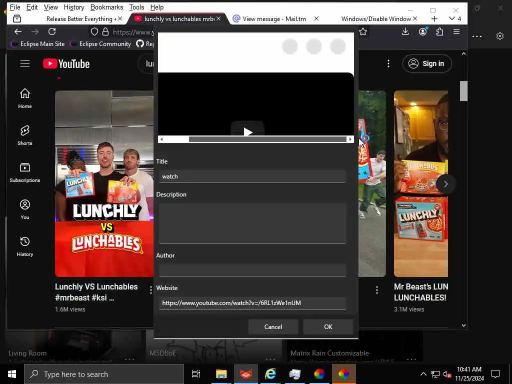Click the Windows taskbar search box

[104, 374]
